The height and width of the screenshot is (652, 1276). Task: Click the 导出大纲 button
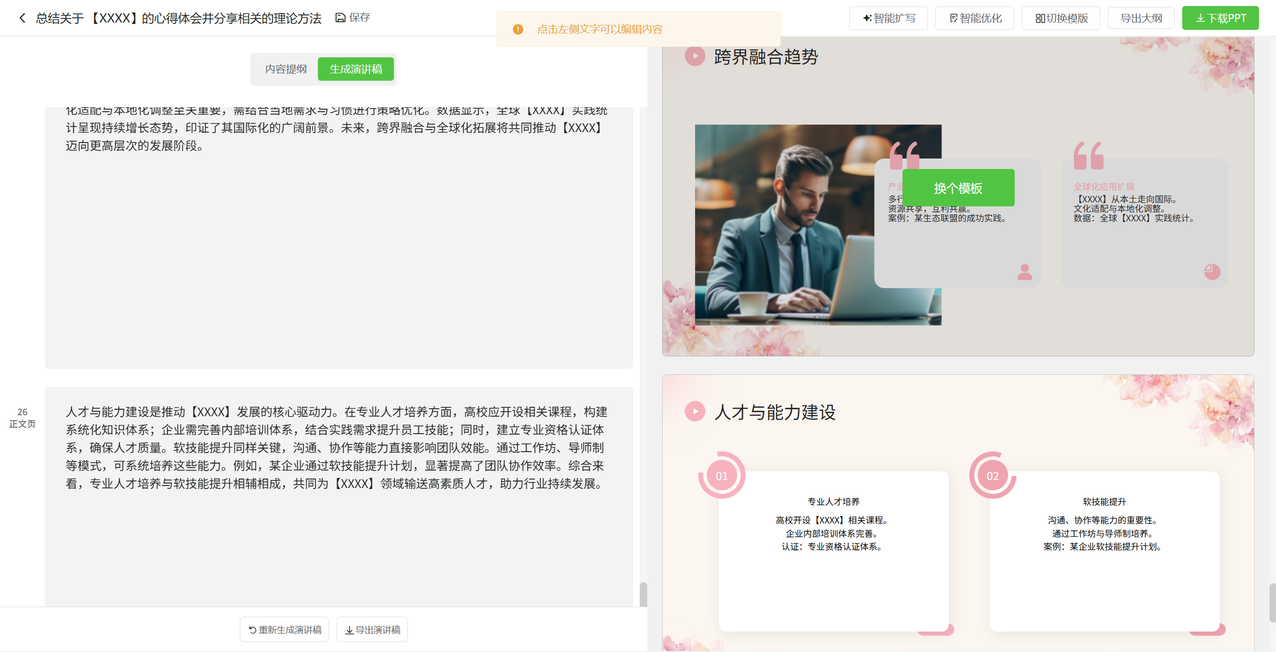[x=1141, y=18]
